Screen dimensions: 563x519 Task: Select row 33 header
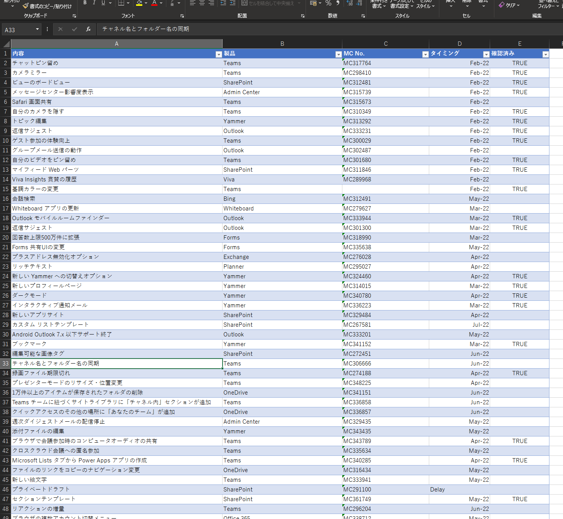click(5, 364)
